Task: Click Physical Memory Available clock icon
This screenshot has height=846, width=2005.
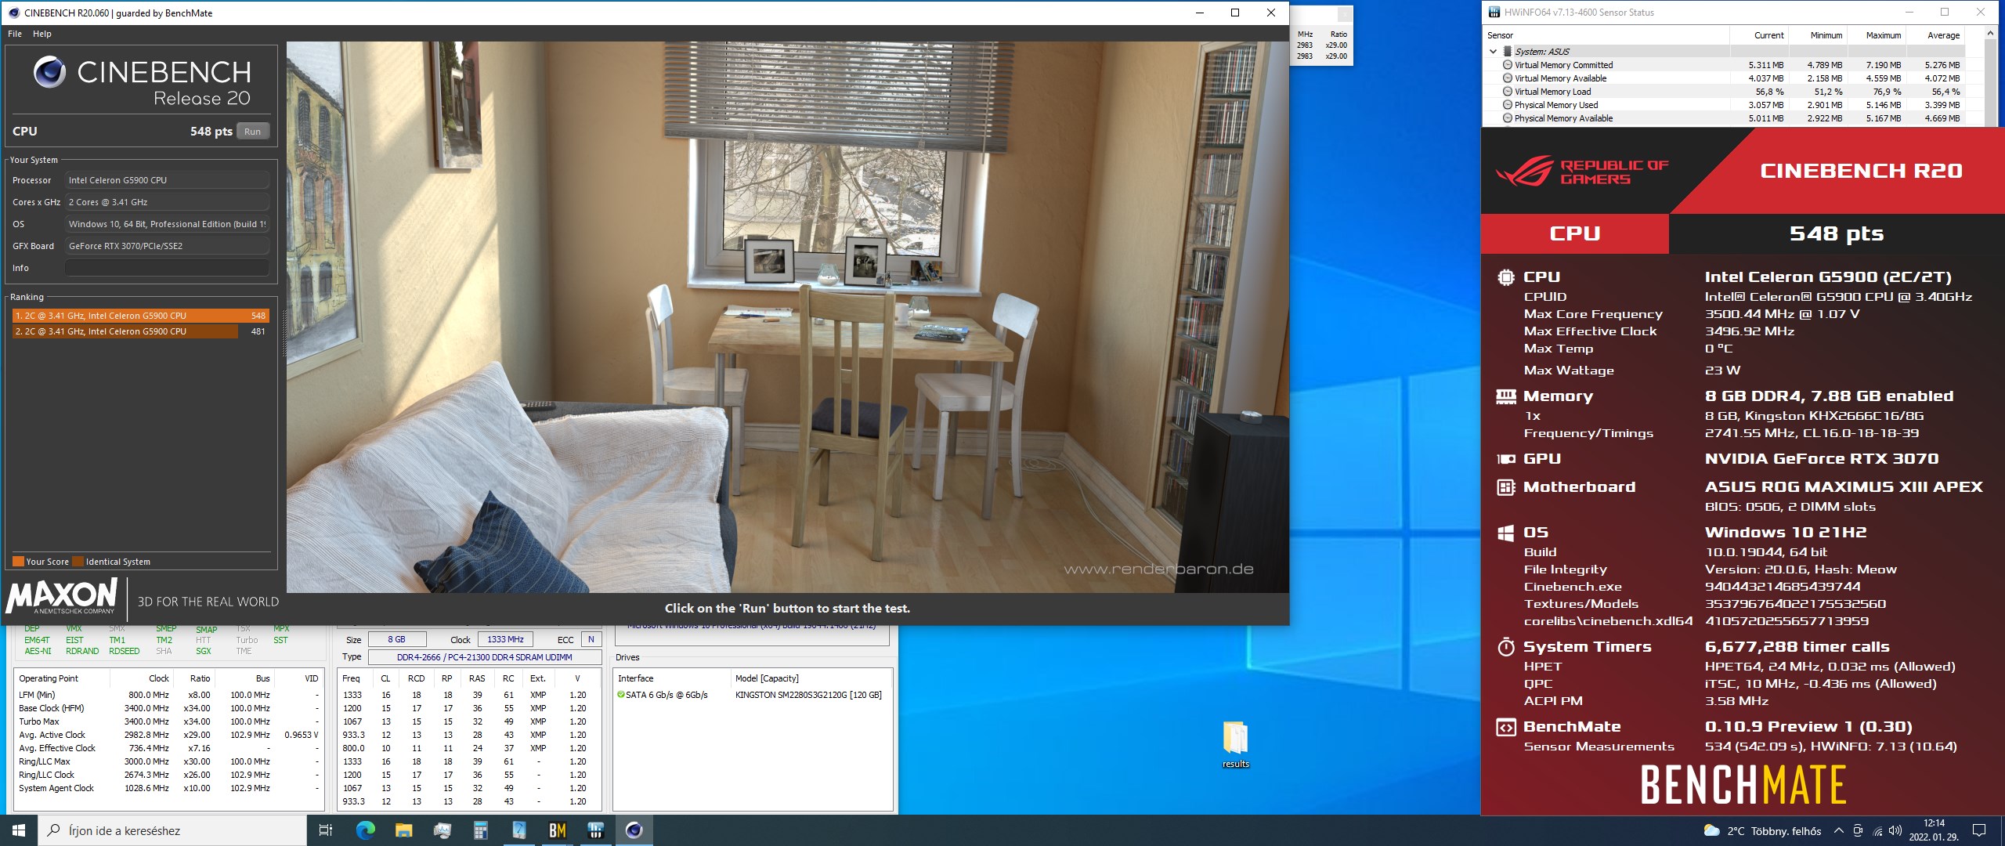Action: pyautogui.click(x=1508, y=118)
